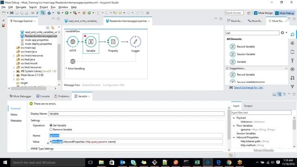Viewport: 297px width, 167px height.
Task: Select the Set Variable radio button
Action: pos(51,125)
